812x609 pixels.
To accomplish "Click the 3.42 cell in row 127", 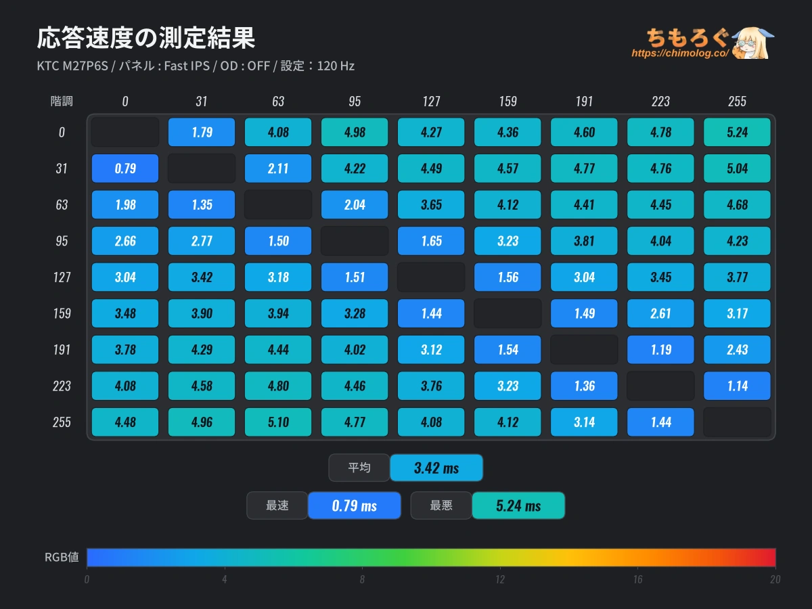I will click(202, 277).
